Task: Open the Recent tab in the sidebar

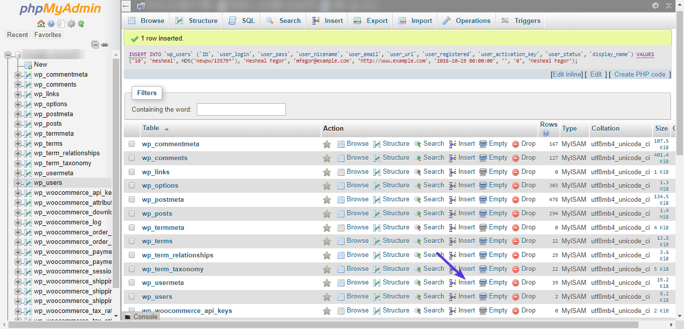Action: pyautogui.click(x=18, y=35)
